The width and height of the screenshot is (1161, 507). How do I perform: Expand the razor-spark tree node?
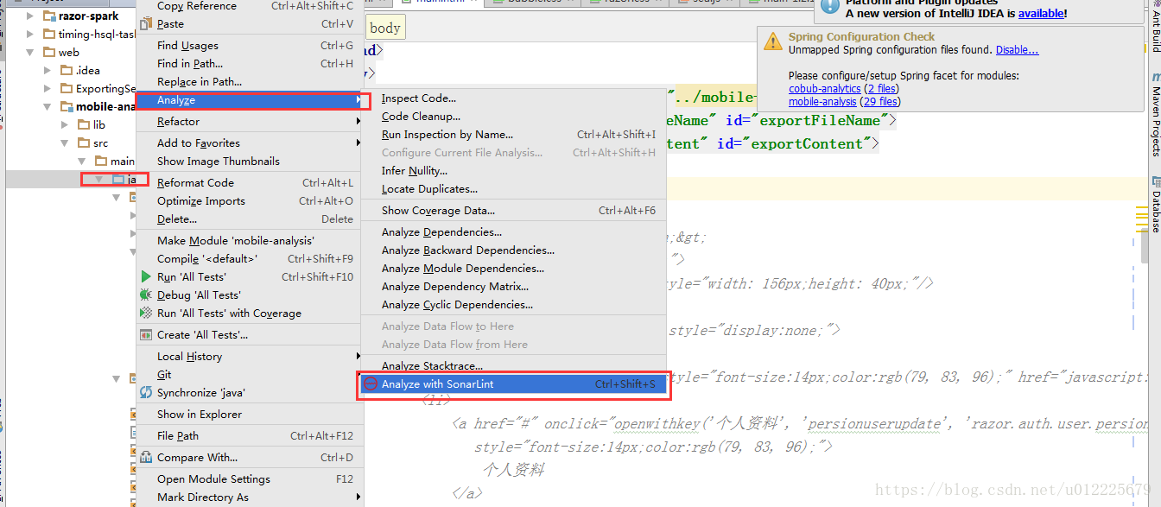[x=30, y=16]
